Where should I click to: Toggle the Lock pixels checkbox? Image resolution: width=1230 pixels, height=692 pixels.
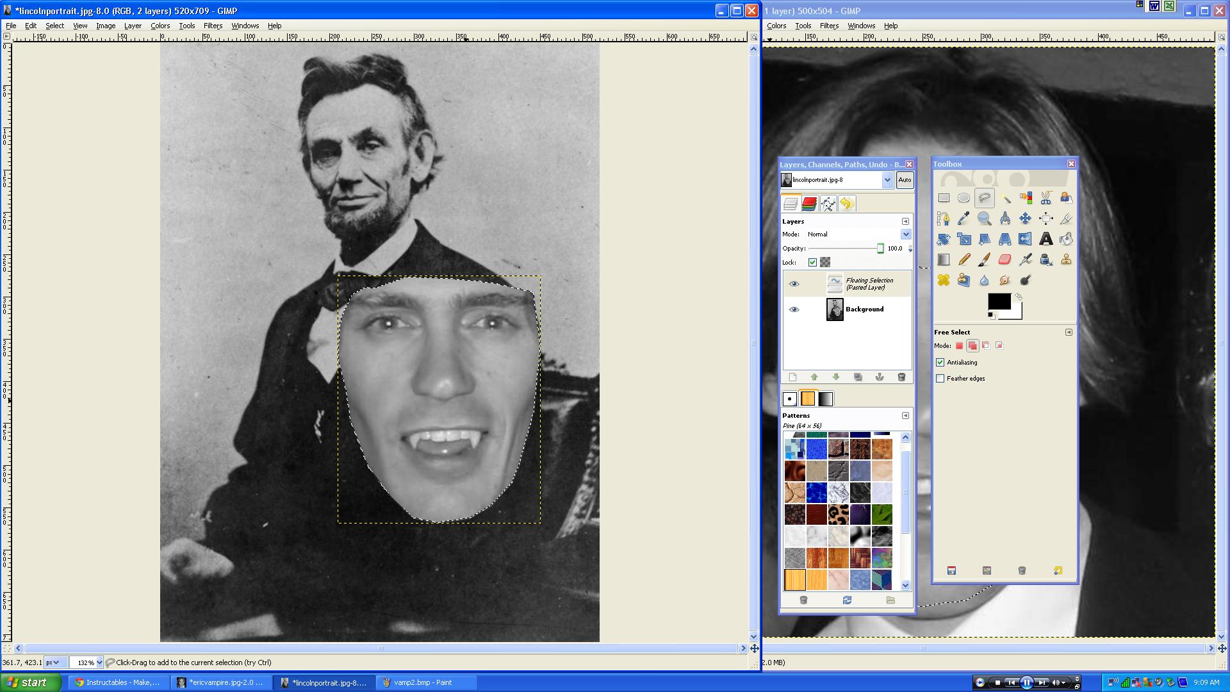click(x=812, y=262)
